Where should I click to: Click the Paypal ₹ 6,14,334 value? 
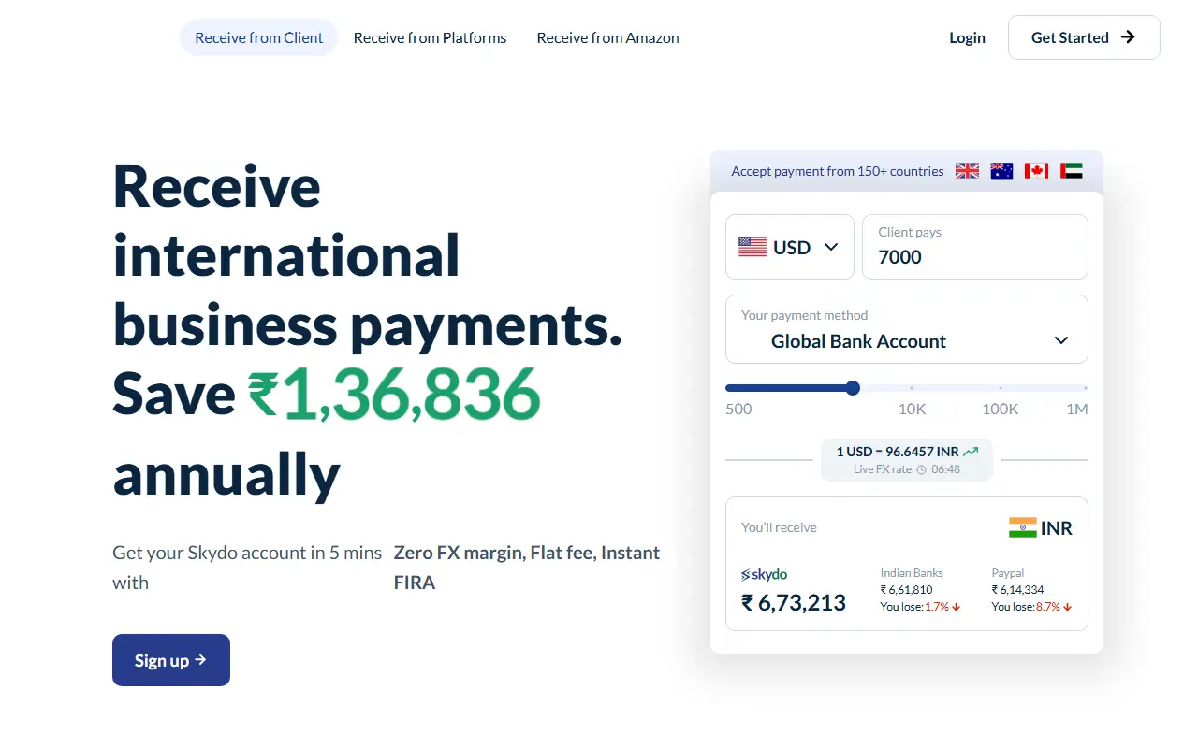tap(1017, 590)
